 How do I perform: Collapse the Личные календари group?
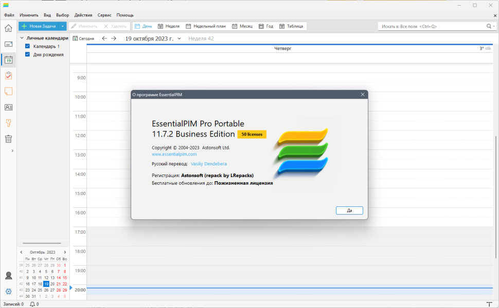coord(22,38)
